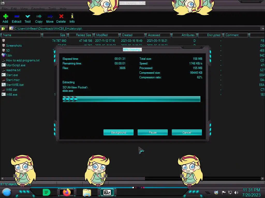Click the scroll left arrow
The height and width of the screenshot is (198, 265).
click(x=2, y=178)
